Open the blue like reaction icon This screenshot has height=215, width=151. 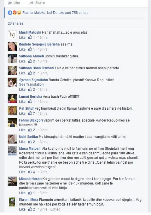click(x=10, y=13)
